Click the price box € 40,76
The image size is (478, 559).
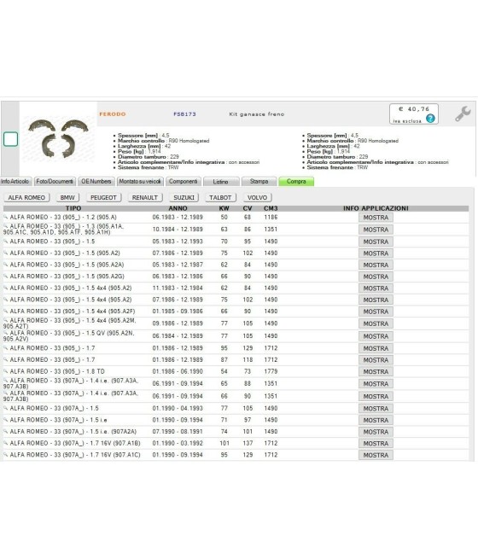point(413,114)
